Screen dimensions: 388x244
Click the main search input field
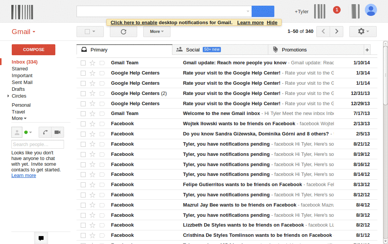pos(164,11)
